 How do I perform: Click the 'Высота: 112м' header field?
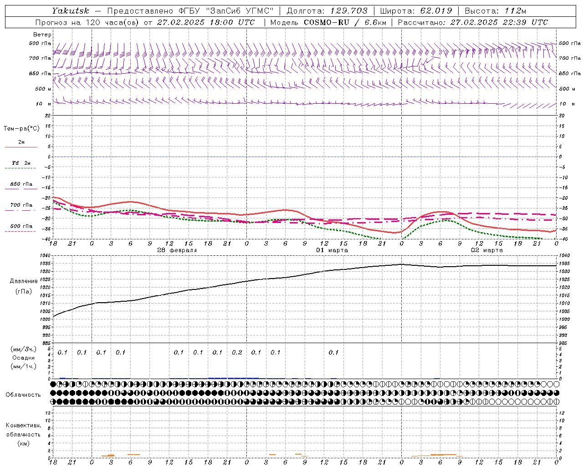[x=496, y=11]
